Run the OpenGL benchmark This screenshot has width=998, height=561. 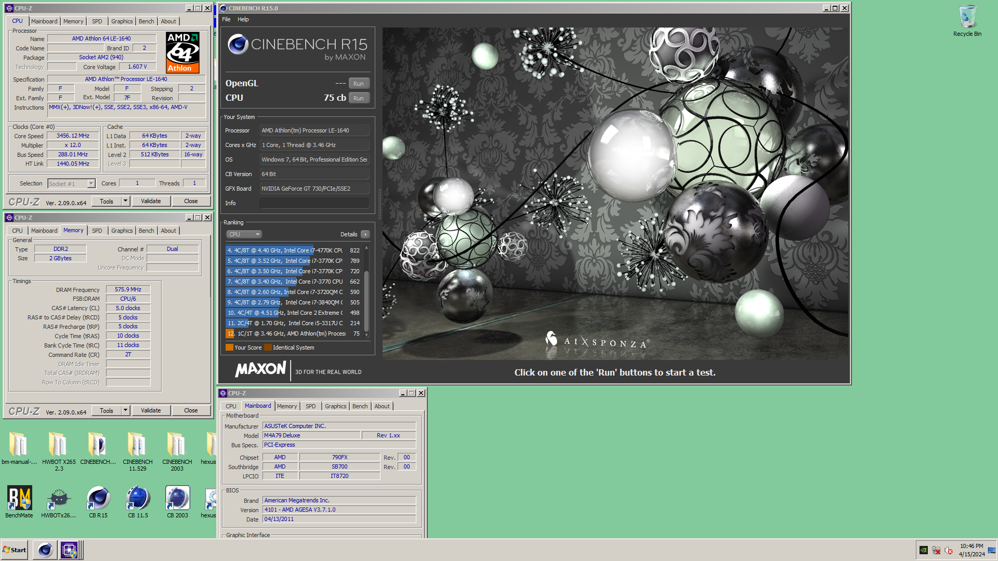(359, 84)
